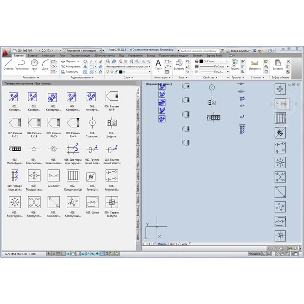Click the Open file icon in quick access toolbar
The image size is (304, 304).
[x=20, y=50]
